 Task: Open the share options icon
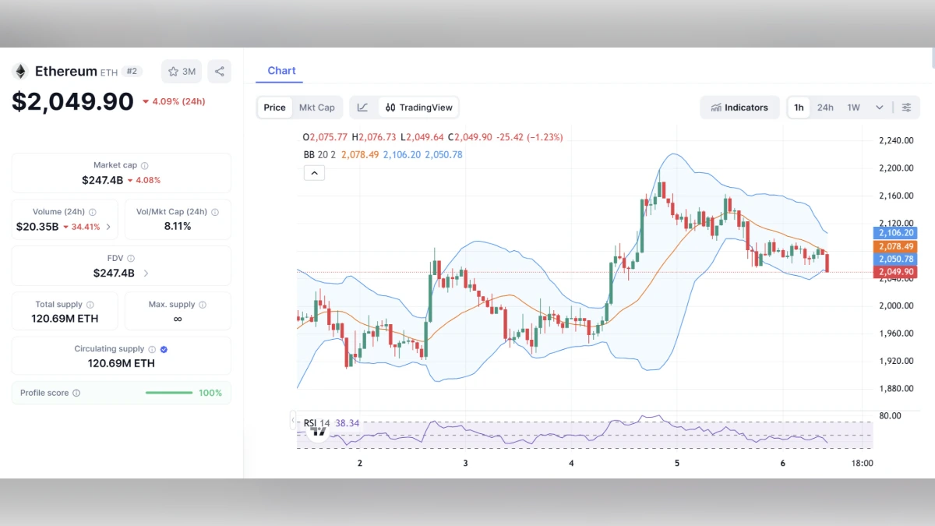pos(219,71)
